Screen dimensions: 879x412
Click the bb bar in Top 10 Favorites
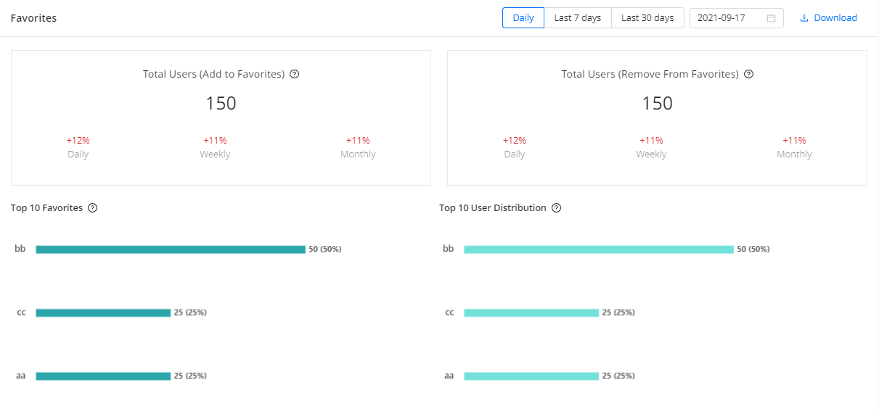coord(171,250)
